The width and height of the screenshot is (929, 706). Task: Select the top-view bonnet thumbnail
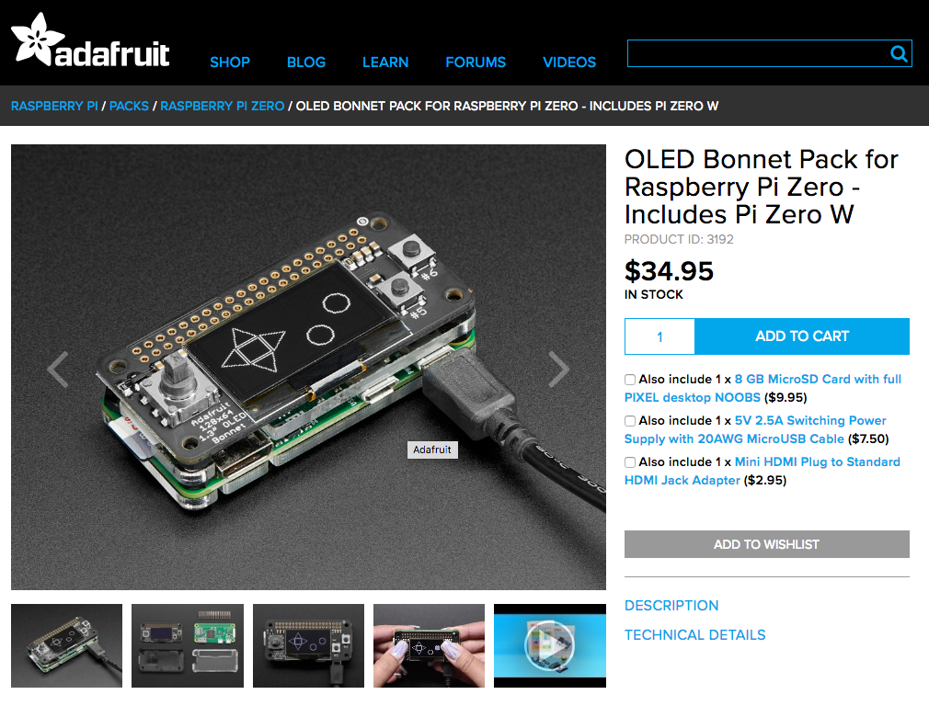[x=308, y=645]
